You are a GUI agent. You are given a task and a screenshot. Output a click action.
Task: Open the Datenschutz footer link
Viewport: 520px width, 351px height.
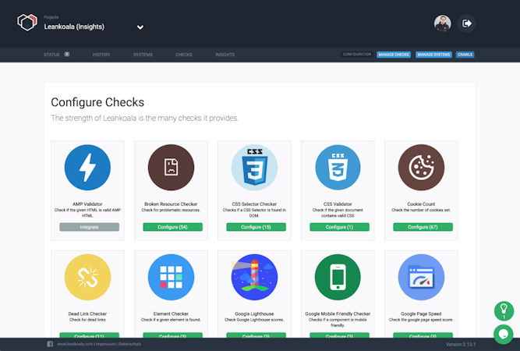coord(129,344)
